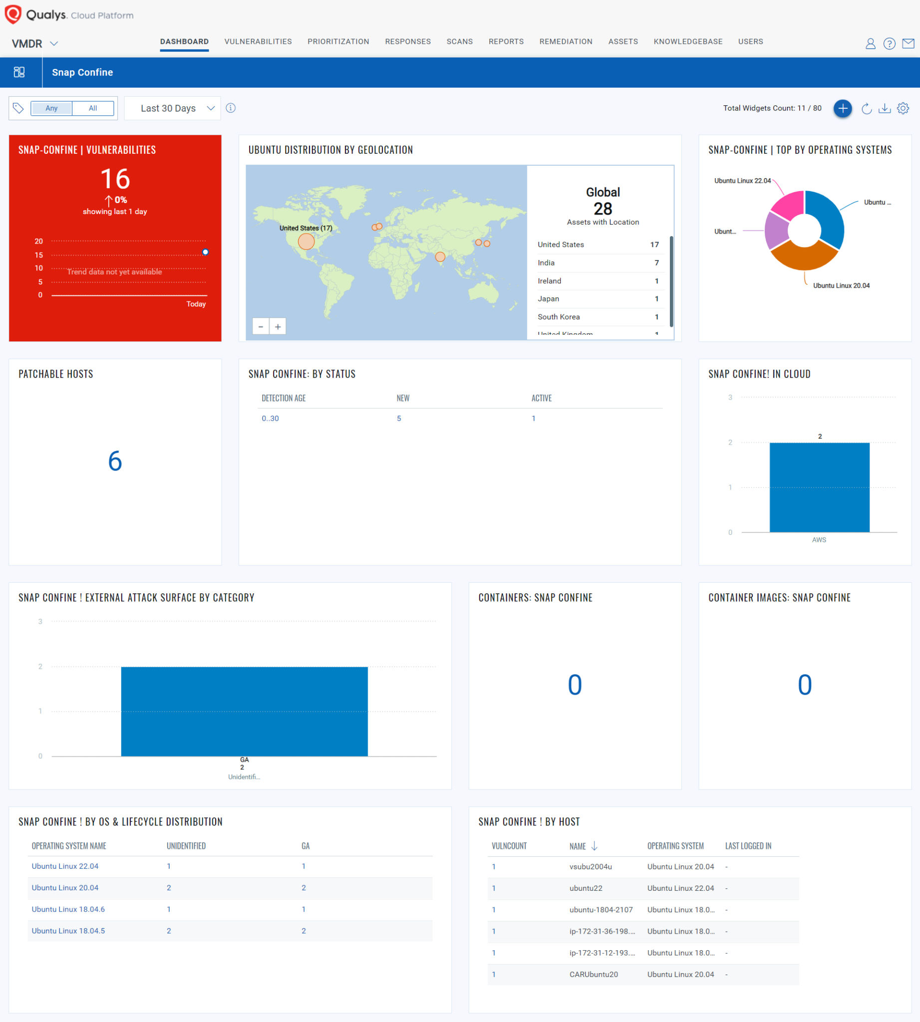Select the Any tag filter option
This screenshot has width=920, height=1022.
coord(51,108)
